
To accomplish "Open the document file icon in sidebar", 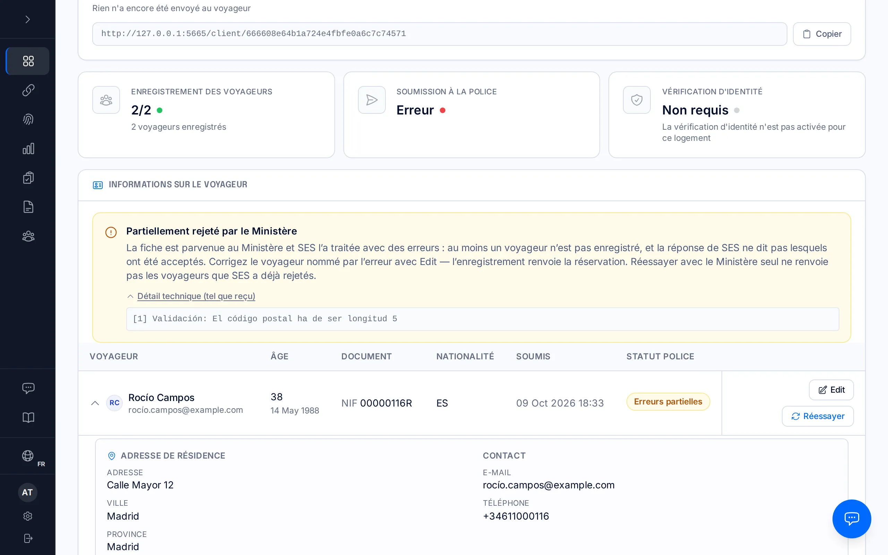I will [x=28, y=207].
